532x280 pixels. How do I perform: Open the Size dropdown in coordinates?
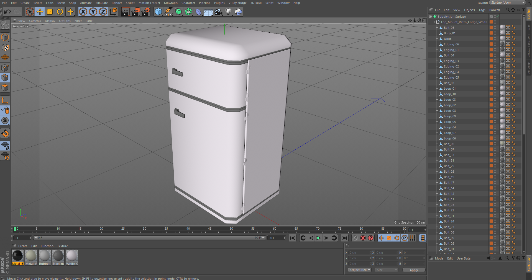click(x=386, y=270)
